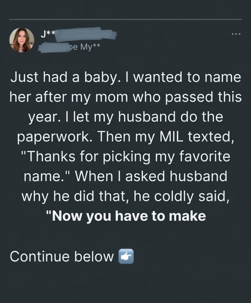Image resolution: width=251 pixels, height=303 pixels.
Task: Click the word "MIL" in the post
Action: point(173,137)
